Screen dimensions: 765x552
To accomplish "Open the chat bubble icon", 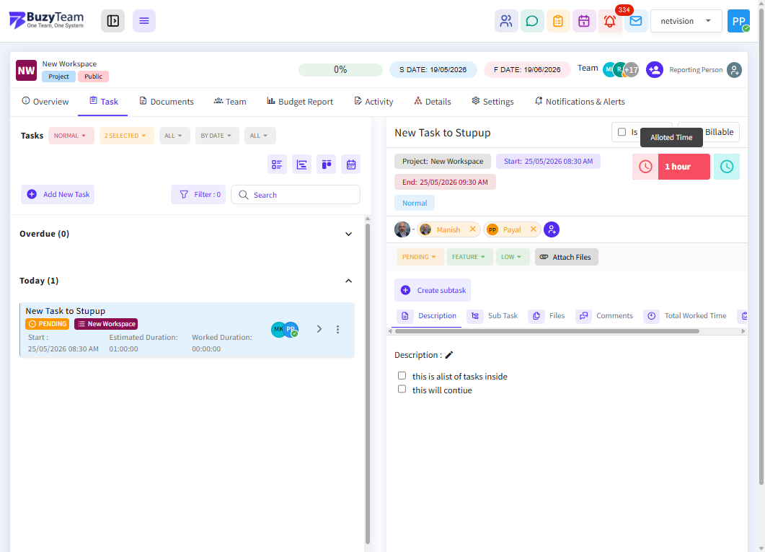I will pyautogui.click(x=532, y=21).
